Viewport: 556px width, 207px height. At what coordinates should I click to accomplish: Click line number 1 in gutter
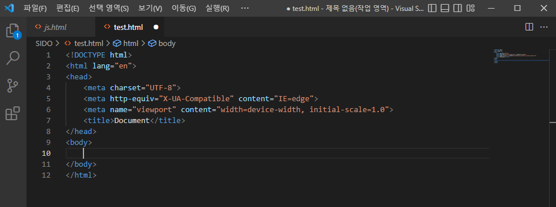48,55
